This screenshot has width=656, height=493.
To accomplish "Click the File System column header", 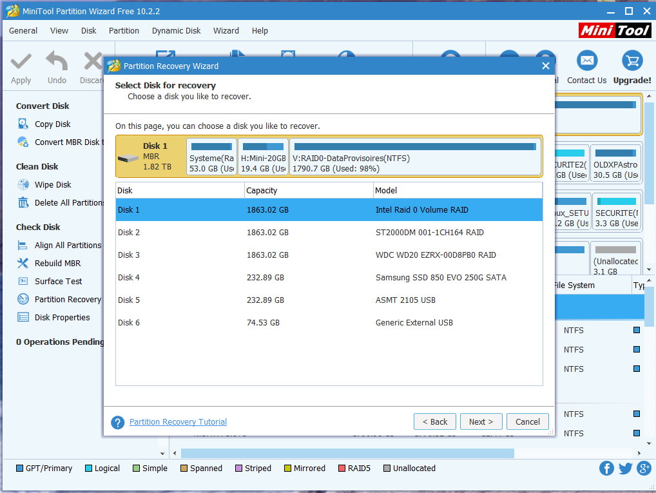I will pyautogui.click(x=593, y=285).
